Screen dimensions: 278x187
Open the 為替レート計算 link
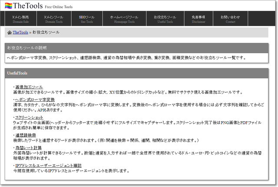tap(29, 148)
